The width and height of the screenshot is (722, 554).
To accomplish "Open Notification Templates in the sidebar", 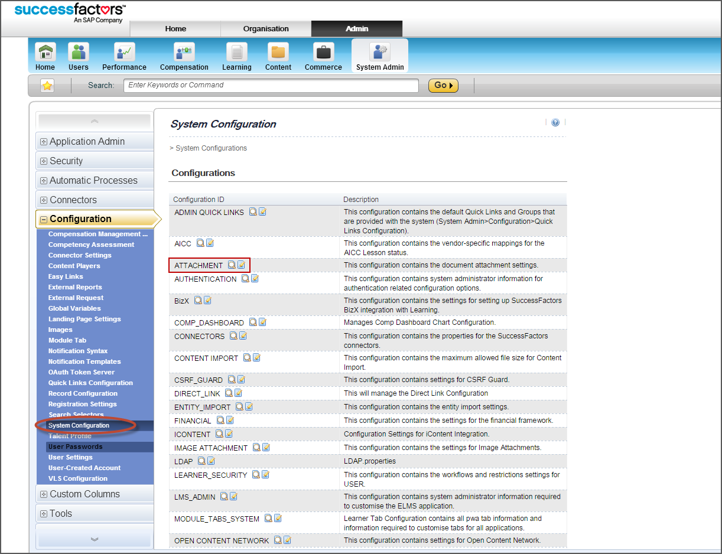I will (x=84, y=361).
